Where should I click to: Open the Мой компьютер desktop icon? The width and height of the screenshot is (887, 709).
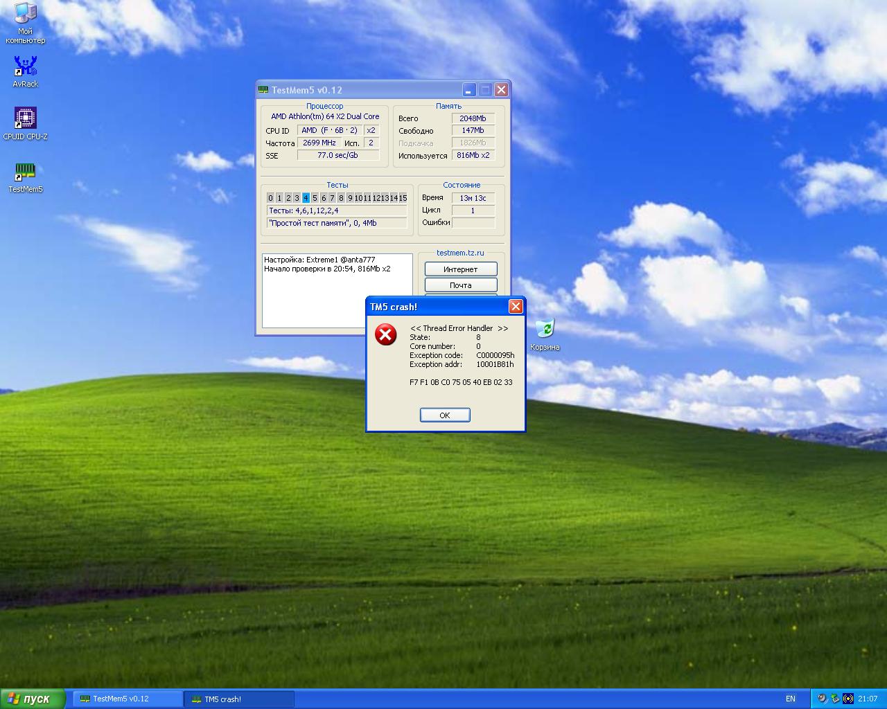[x=26, y=22]
